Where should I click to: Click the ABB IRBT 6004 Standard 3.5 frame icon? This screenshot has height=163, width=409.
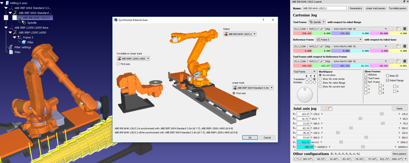[11, 8]
